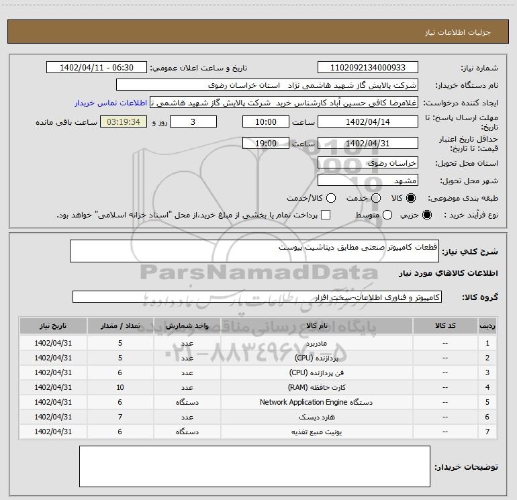Click the شماره نیاز number field
Image resolution: width=517 pixels, height=500 pixels.
(368, 68)
